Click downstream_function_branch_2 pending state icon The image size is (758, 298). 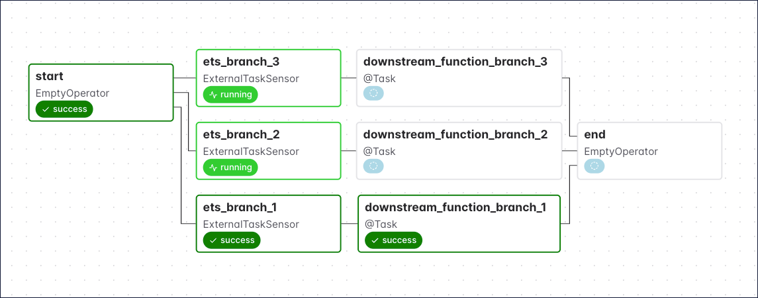pos(373,166)
